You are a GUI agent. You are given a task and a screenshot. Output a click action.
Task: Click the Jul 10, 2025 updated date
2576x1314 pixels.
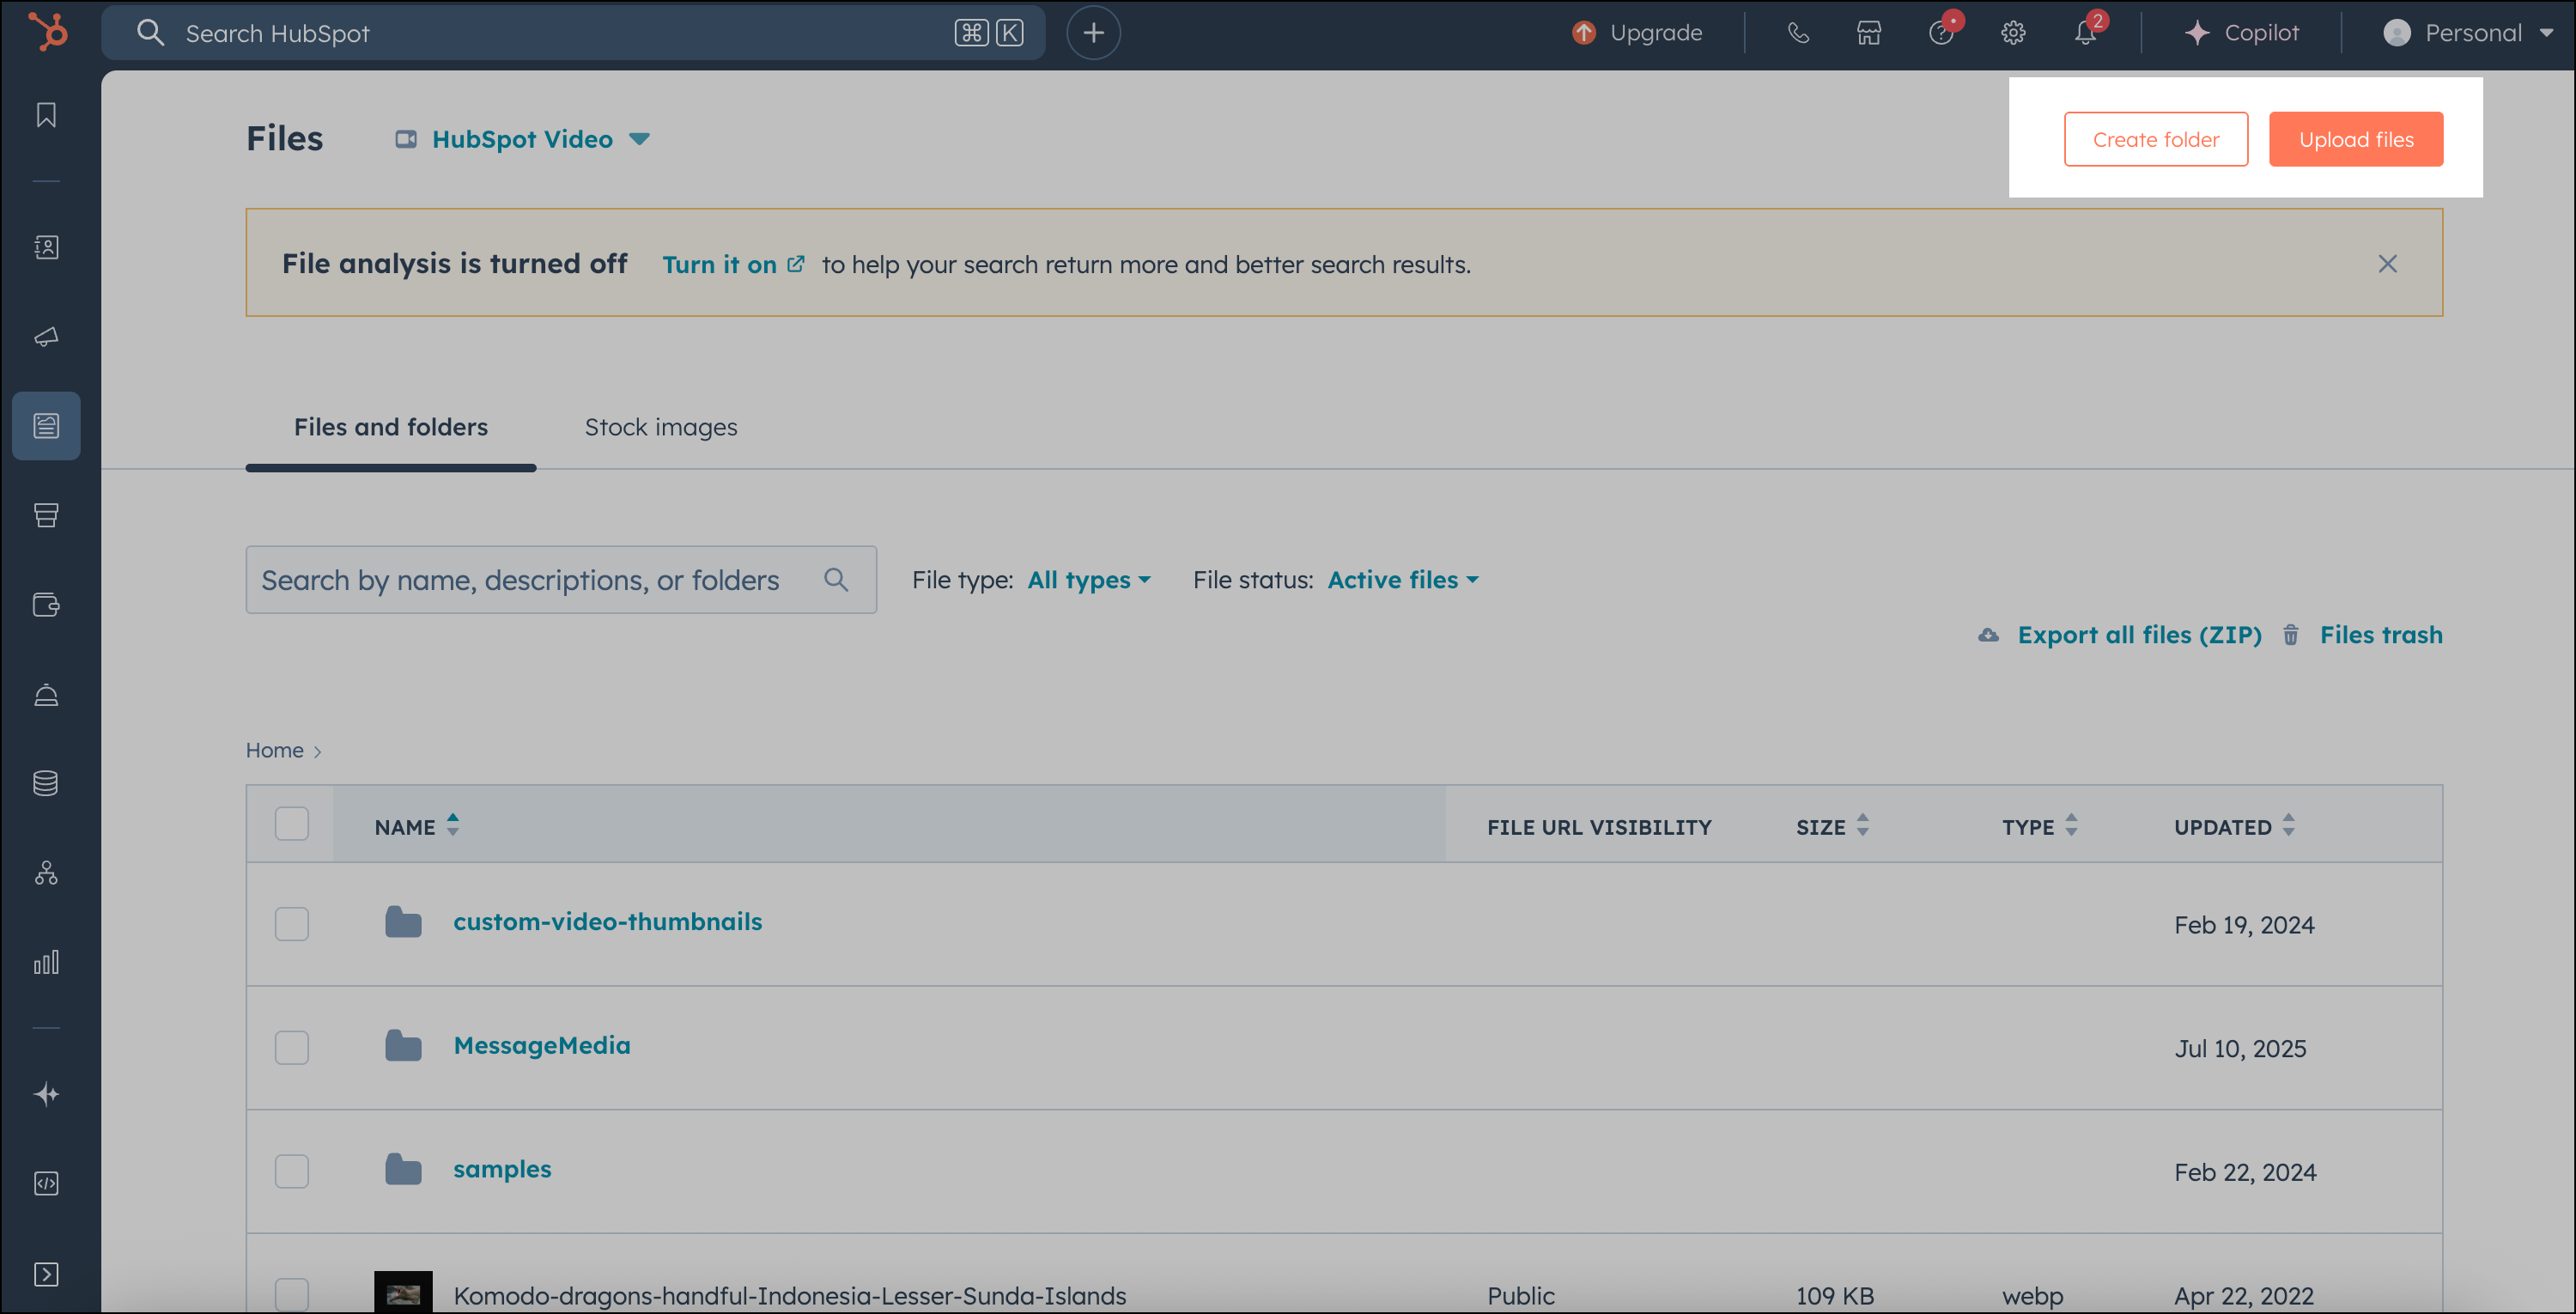(2240, 1049)
